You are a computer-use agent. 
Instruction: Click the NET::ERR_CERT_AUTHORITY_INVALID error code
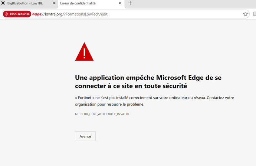(x=102, y=114)
